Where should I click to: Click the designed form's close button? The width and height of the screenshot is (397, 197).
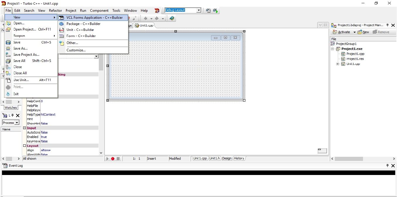pyautogui.click(x=235, y=38)
